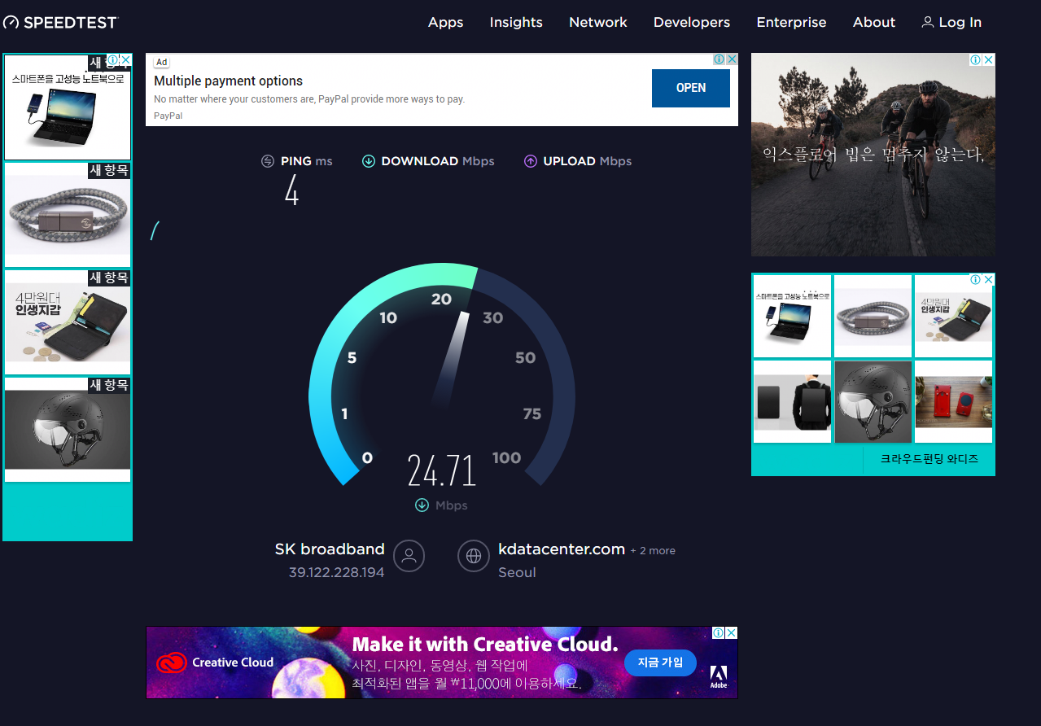Close the product grid ad on right
Screen dimensions: 1041x726
(x=989, y=279)
